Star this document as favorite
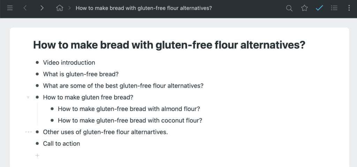This screenshot has height=167, width=357. coord(304,8)
